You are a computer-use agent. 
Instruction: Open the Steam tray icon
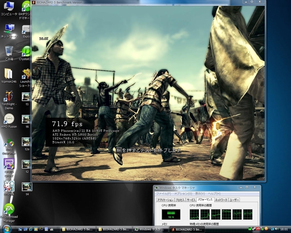coord(254,229)
